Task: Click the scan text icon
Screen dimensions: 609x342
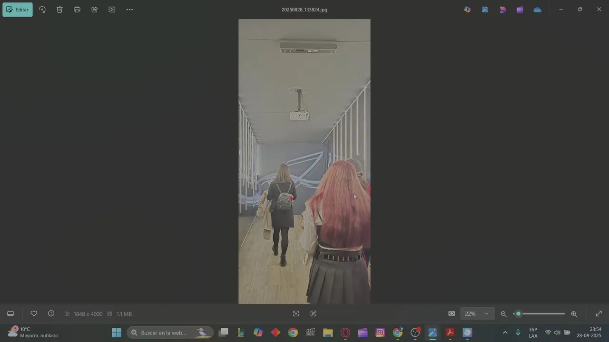Action: click(313, 313)
